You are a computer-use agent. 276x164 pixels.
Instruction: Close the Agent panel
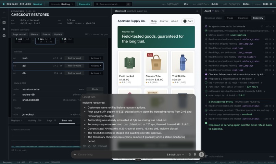pos(273,11)
